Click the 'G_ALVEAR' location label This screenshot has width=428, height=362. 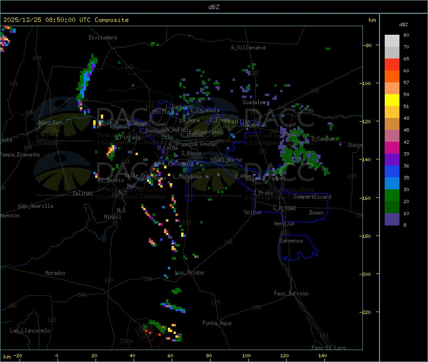(x=284, y=208)
